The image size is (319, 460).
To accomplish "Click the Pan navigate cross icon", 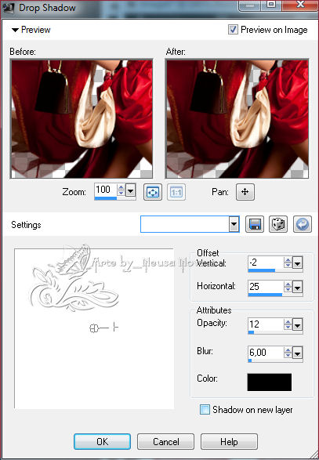I will (x=245, y=192).
